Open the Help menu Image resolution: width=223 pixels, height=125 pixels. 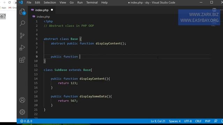point(105,2)
